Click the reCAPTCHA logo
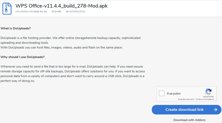Image resolution: width=222 pixels, height=123 pixels. click(208, 92)
